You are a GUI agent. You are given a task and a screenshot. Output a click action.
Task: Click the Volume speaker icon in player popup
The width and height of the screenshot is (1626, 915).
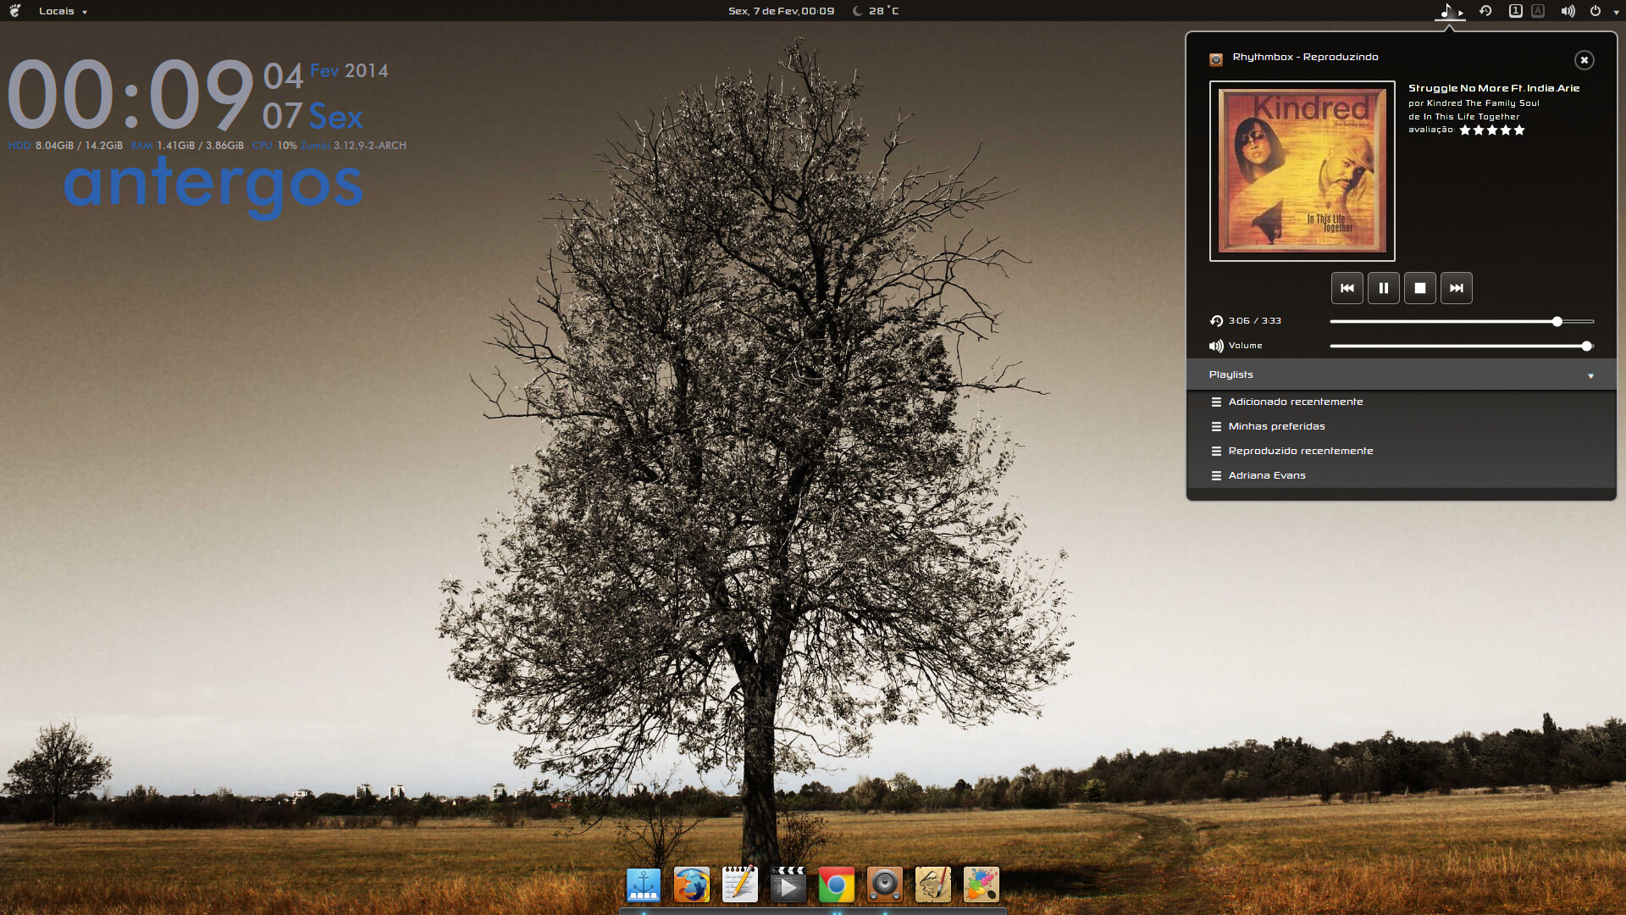pyautogui.click(x=1217, y=346)
